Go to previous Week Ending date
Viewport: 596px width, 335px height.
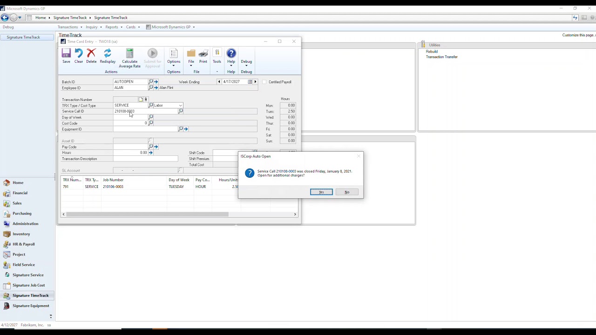pos(219,82)
